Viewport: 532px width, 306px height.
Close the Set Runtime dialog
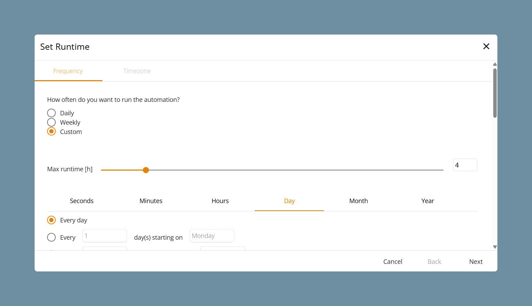pos(486,46)
